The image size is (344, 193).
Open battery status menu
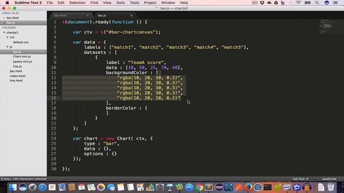point(308,3)
